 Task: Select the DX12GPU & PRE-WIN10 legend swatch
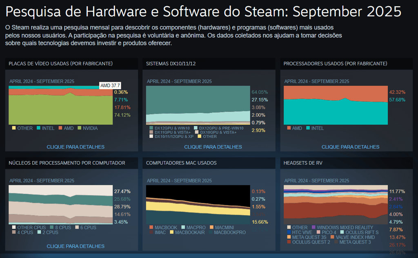click(196, 128)
